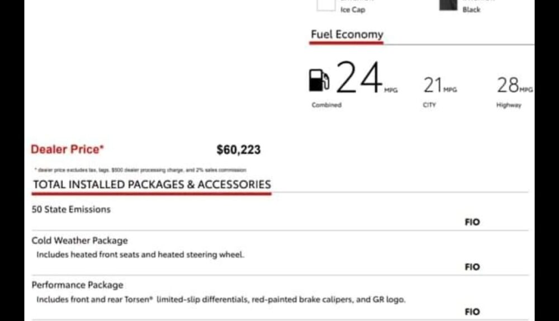Select the 50 State Emissions item
The image size is (559, 321).
tap(71, 209)
